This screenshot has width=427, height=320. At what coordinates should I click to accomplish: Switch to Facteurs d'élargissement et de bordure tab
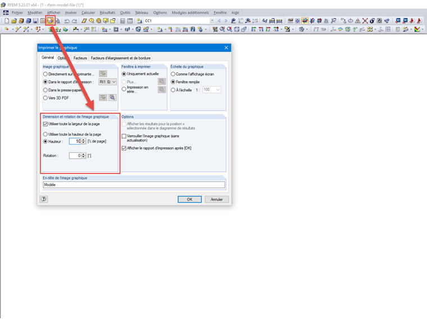[121, 58]
